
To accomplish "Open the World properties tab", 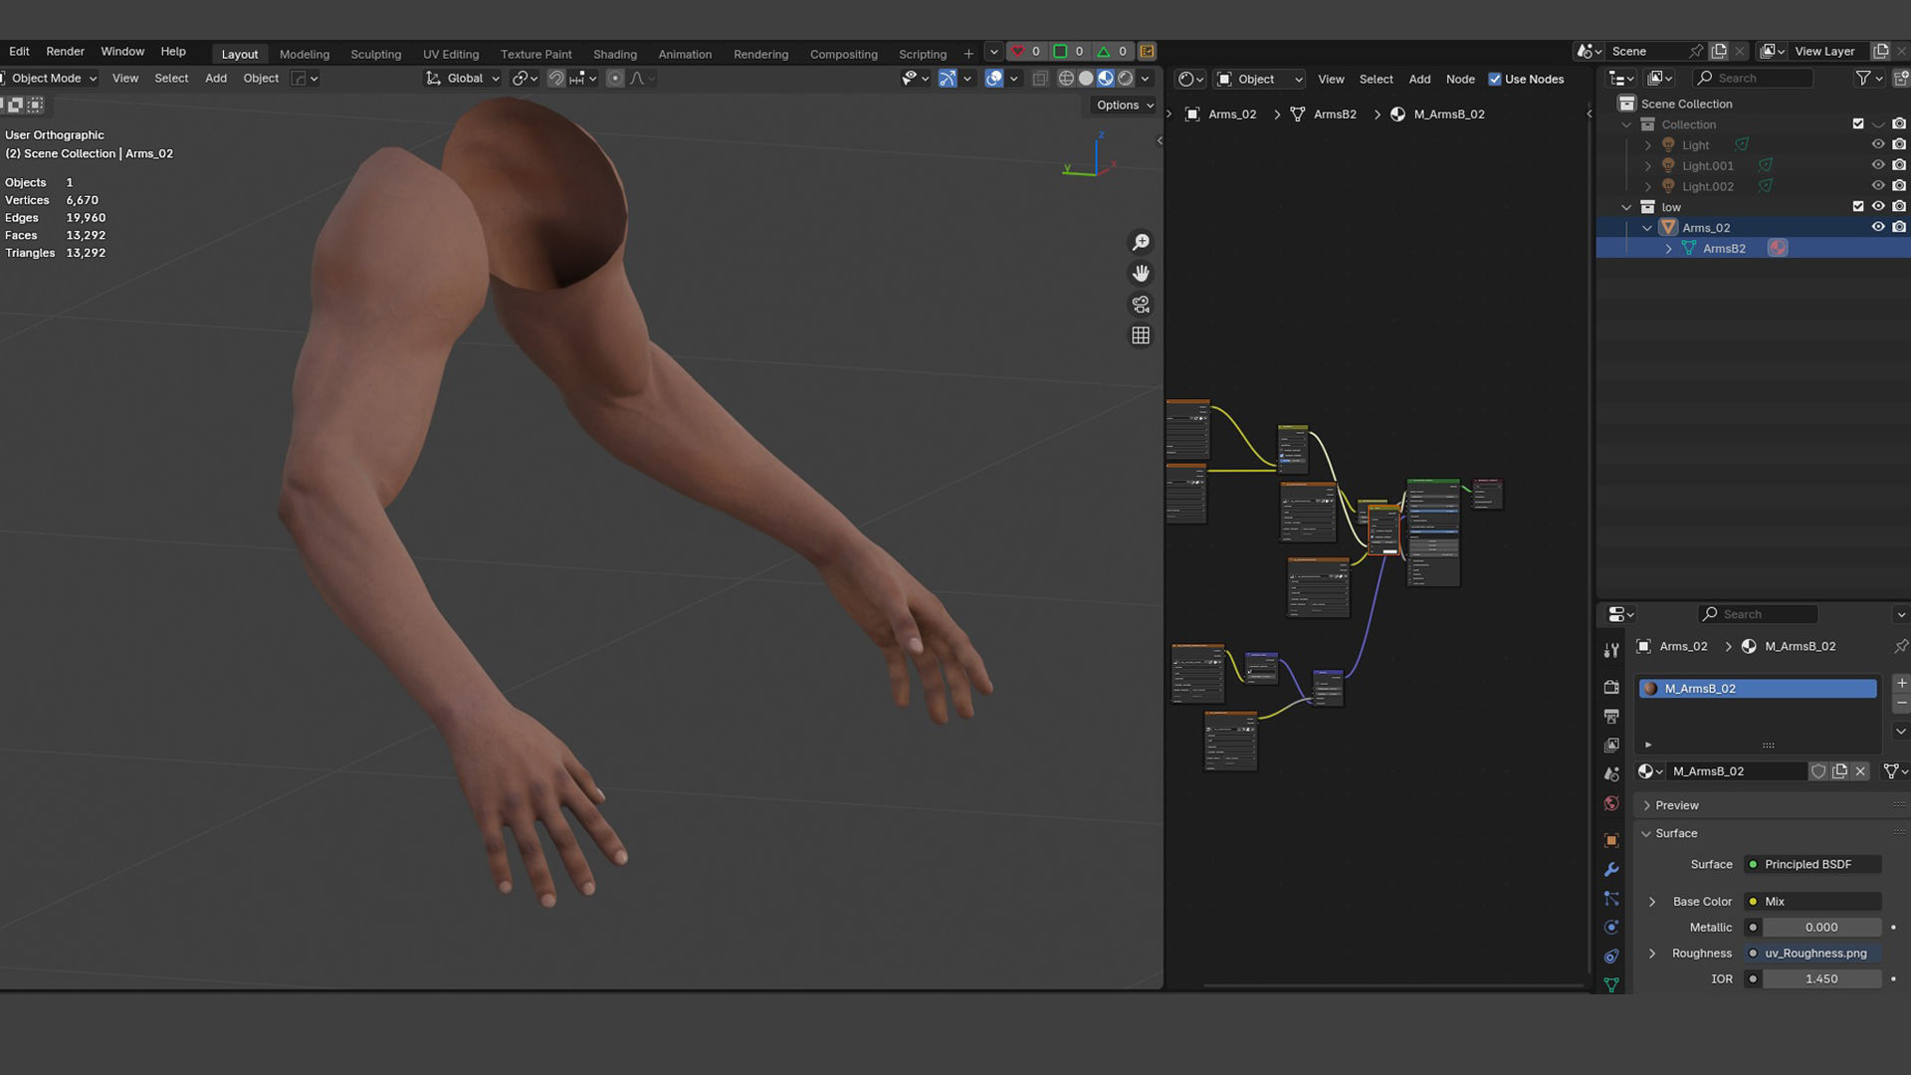I will (1611, 803).
